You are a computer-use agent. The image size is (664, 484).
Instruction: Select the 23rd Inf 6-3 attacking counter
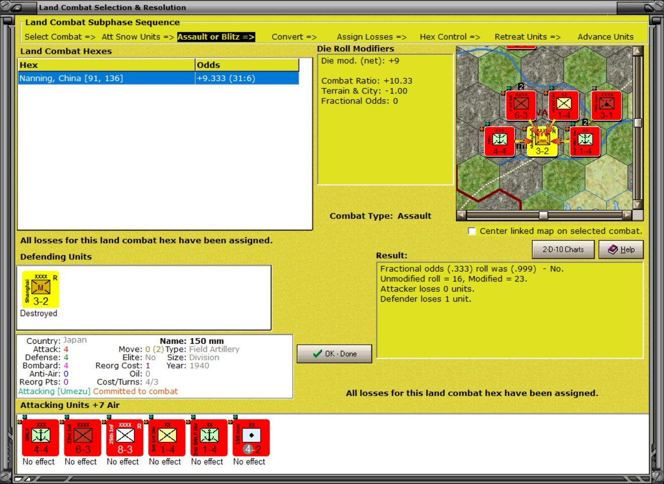pos(83,437)
